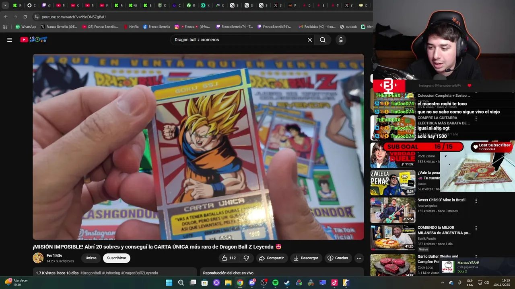The width and height of the screenshot is (515, 289).
Task: Open the YouTube guide hamburger menu
Action: [10, 40]
